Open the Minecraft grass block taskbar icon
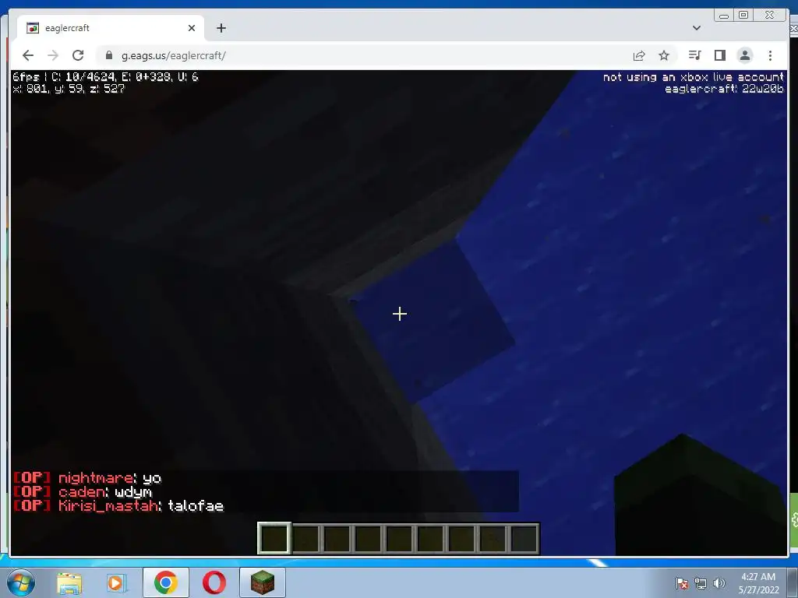The image size is (798, 598). pos(263,582)
